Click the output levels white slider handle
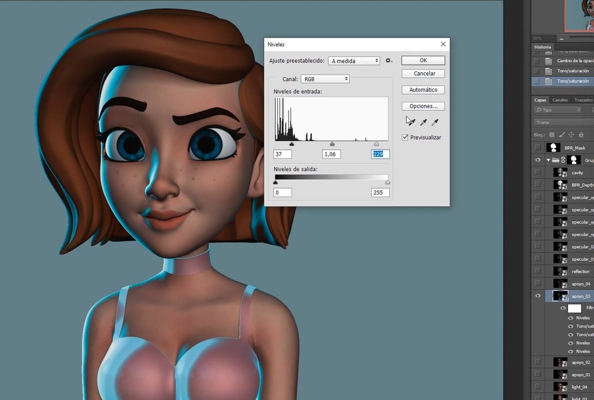Viewport: 594px width, 400px height. click(x=388, y=182)
